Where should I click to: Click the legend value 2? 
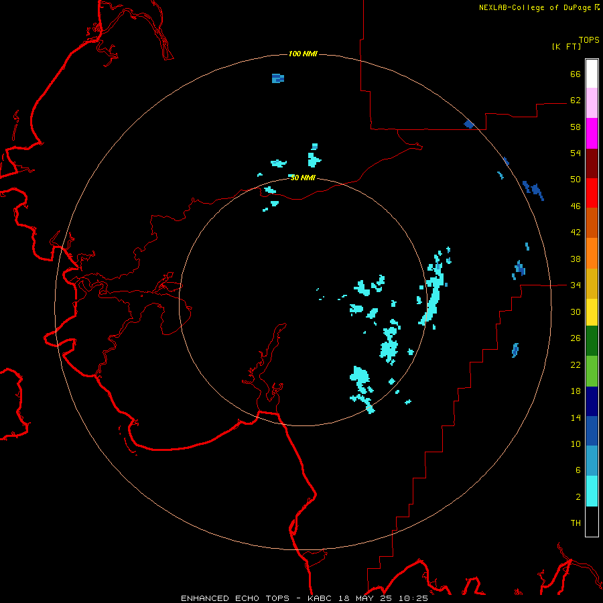pyautogui.click(x=578, y=497)
